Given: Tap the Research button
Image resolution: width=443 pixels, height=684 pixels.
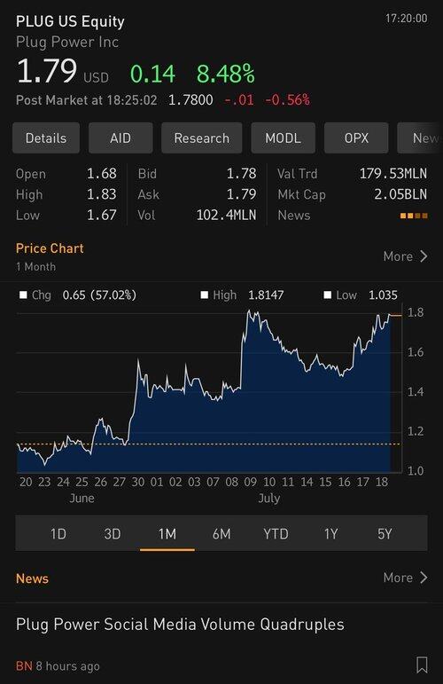Looking at the screenshot, I should tap(202, 138).
